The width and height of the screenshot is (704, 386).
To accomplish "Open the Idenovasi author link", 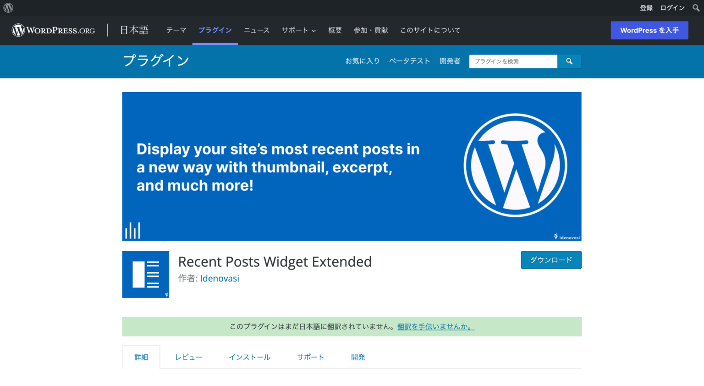I will tap(220, 278).
